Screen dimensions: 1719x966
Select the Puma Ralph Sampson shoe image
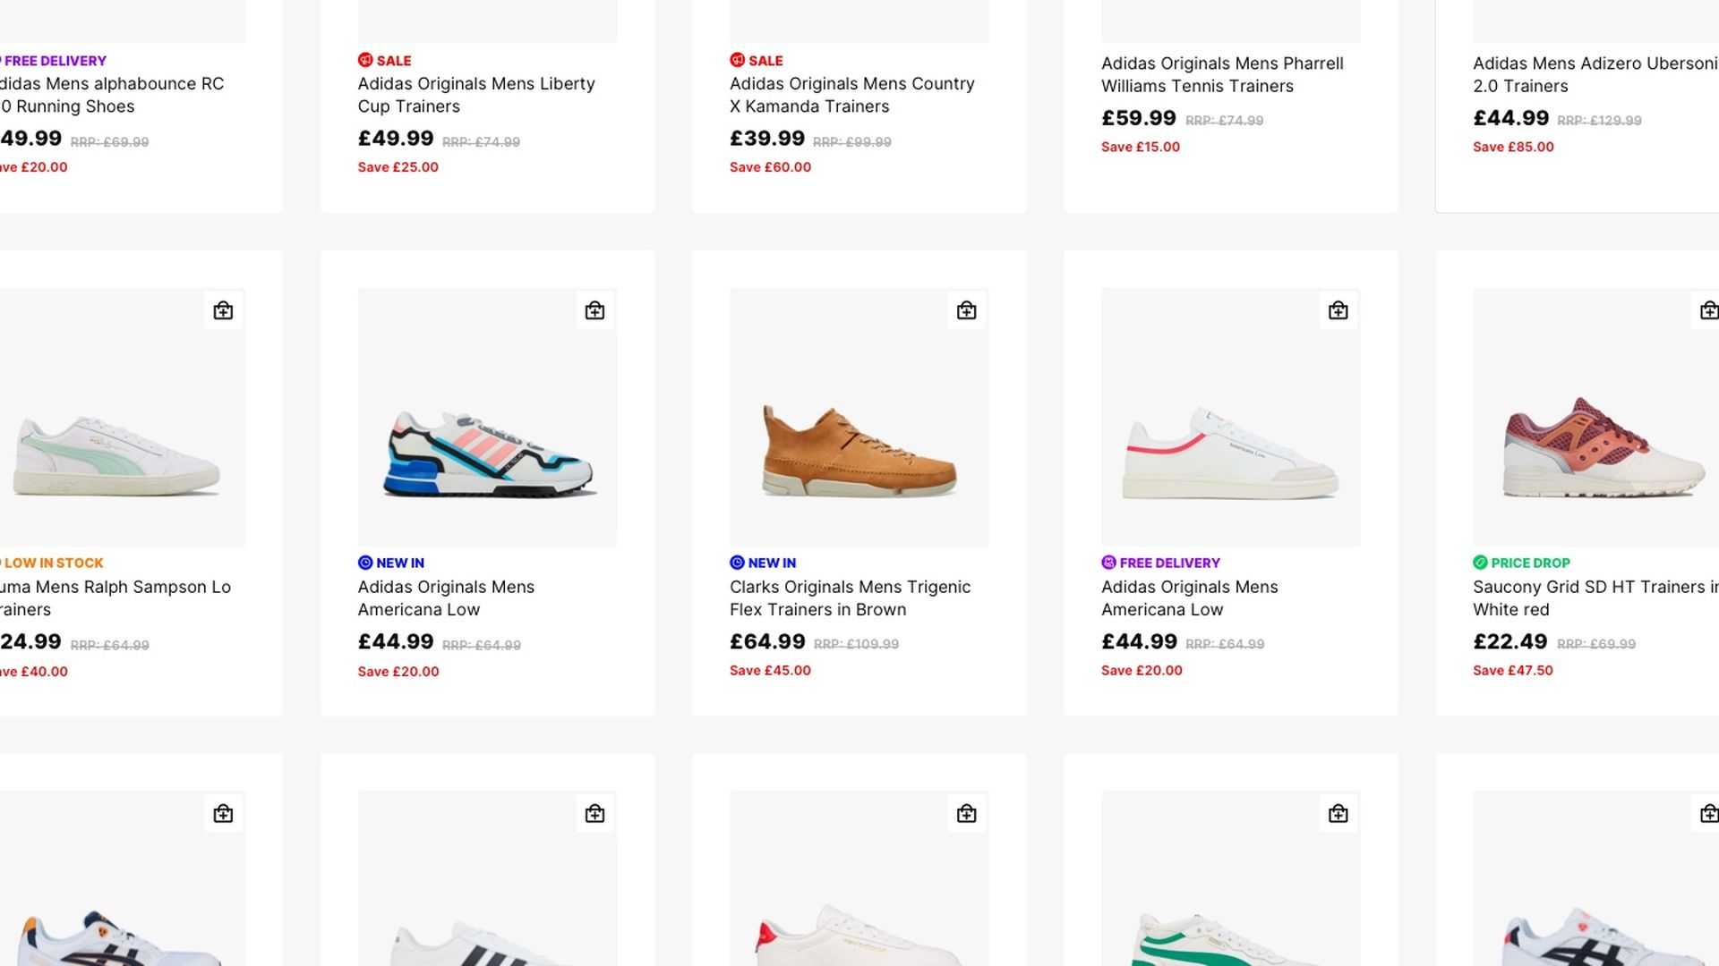pyautogui.click(x=123, y=417)
